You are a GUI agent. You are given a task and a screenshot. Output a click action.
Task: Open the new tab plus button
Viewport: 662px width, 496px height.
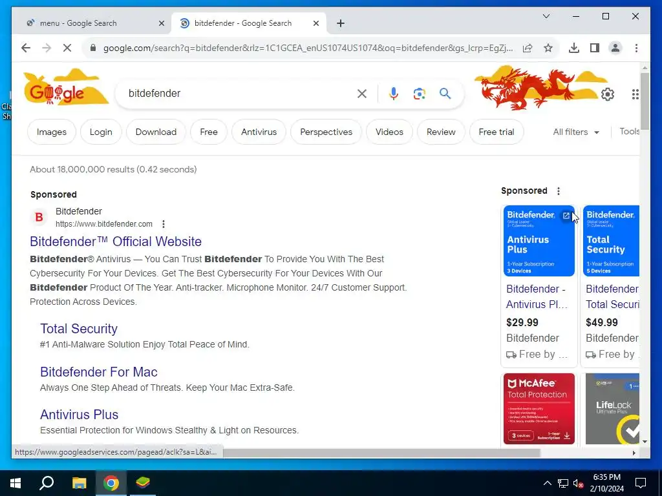click(341, 23)
